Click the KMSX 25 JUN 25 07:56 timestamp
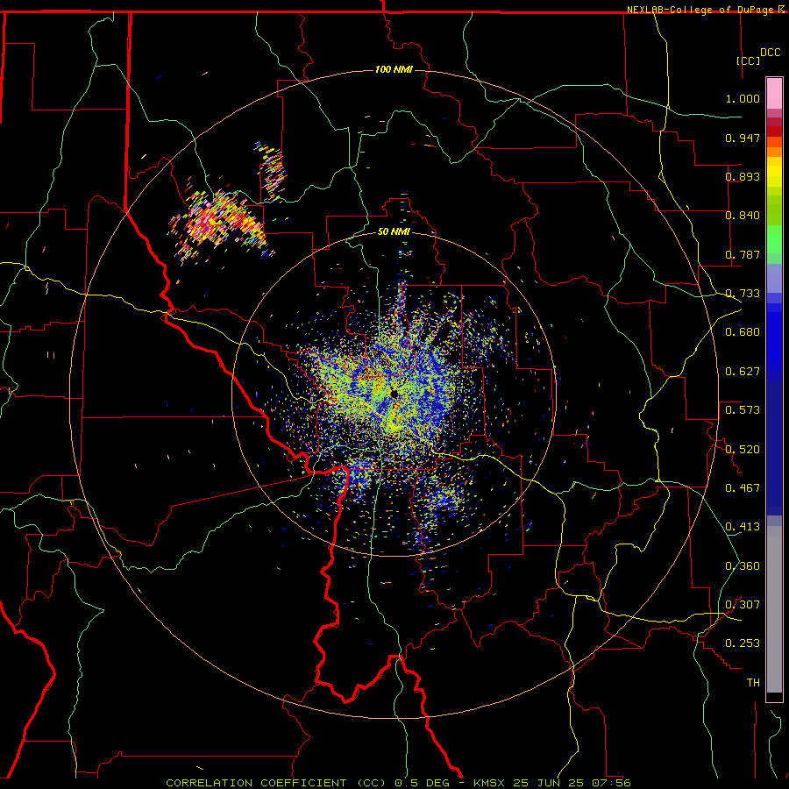Viewport: 789px width, 789px height. click(552, 783)
